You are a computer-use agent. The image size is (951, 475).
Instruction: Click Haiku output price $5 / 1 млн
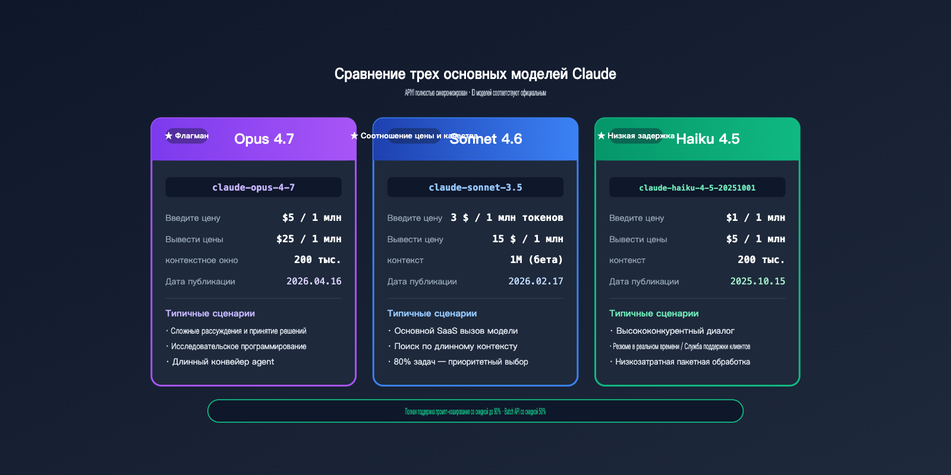[755, 239]
